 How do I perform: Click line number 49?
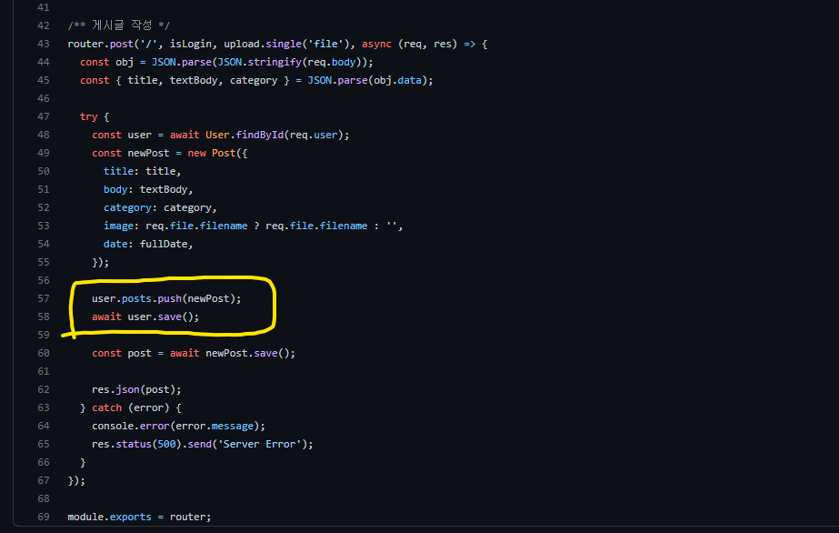pos(44,153)
